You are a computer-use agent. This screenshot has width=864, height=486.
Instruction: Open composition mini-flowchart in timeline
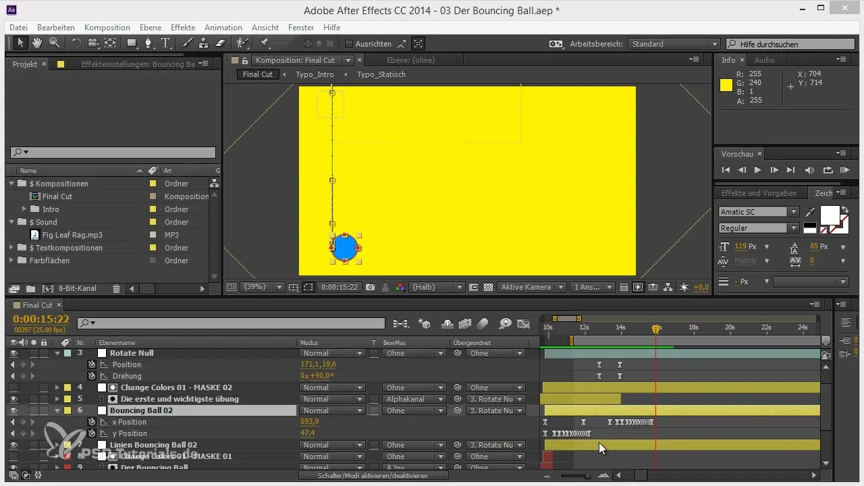tap(400, 323)
